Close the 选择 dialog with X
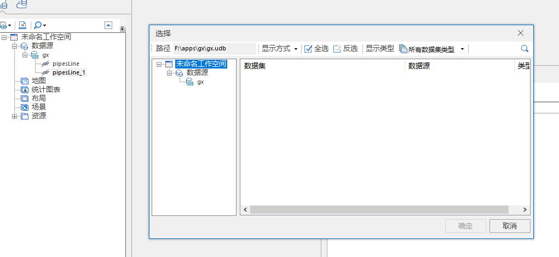The width and height of the screenshot is (559, 257). pyautogui.click(x=521, y=33)
